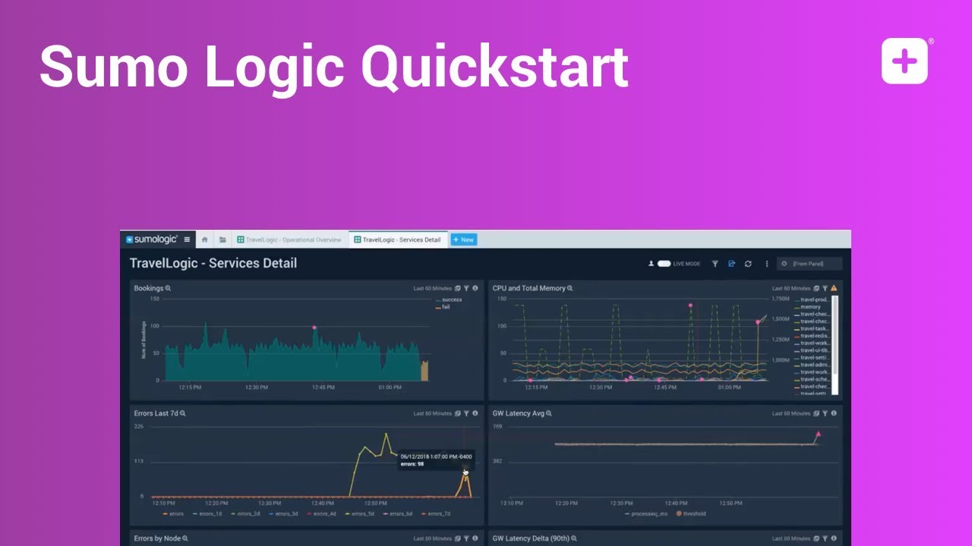Open Last 60 Minutes on GW Latency Avg panel
Image resolution: width=972 pixels, height=546 pixels.
[791, 413]
